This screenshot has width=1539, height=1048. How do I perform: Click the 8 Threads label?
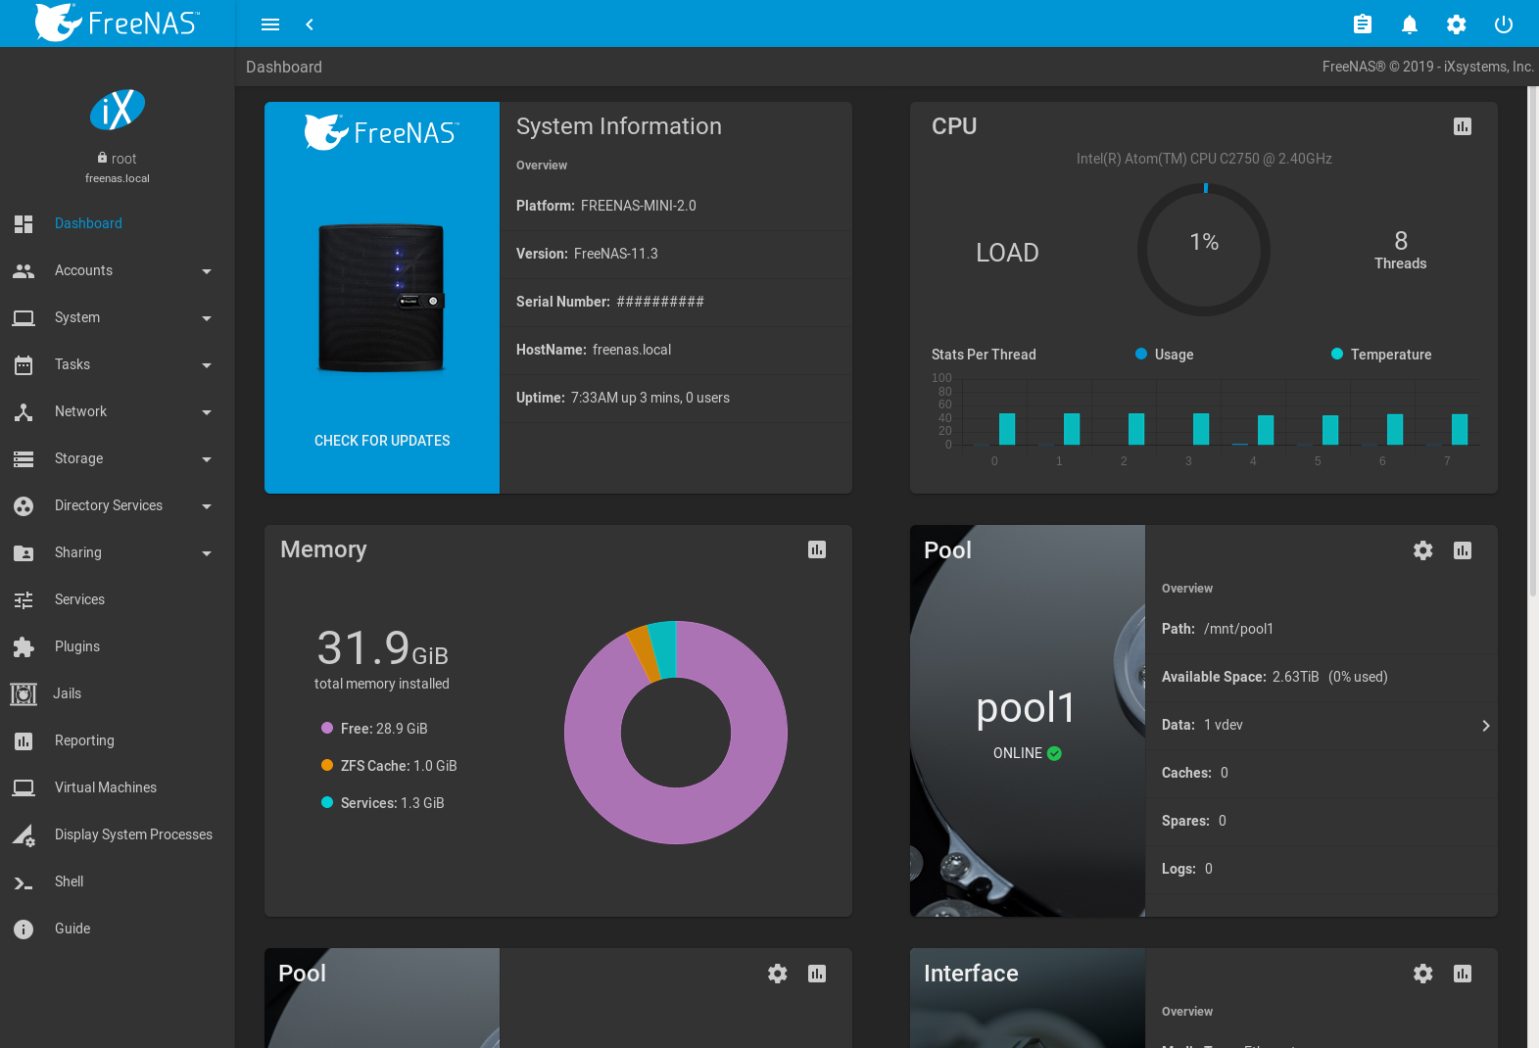tap(1401, 250)
